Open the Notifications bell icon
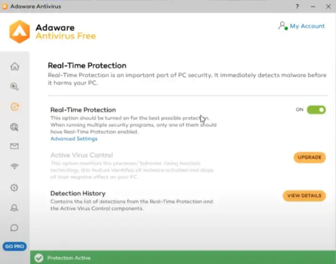 [15, 208]
